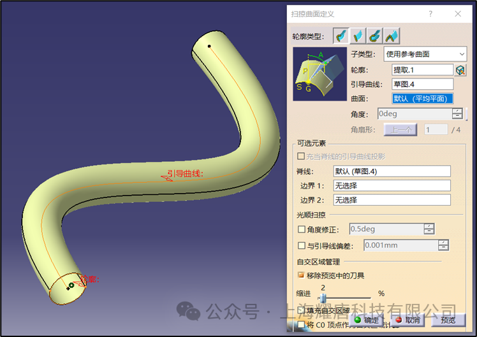
Task: Close the 扫掠曲面定义 dialog
Action: coord(458,13)
